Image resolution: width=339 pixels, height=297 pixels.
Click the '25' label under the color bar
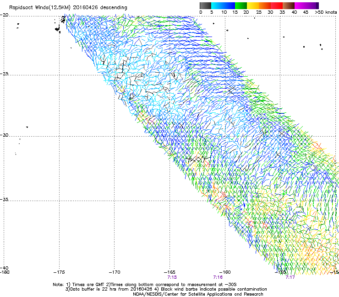pos(259,12)
